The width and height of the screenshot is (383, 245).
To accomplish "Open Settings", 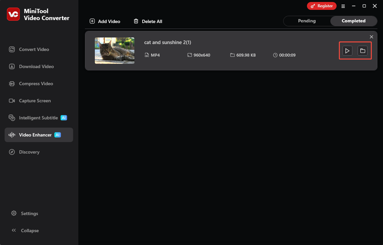I will (25, 213).
